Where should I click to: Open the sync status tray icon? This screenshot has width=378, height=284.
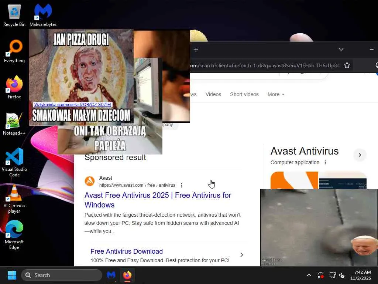321,275
